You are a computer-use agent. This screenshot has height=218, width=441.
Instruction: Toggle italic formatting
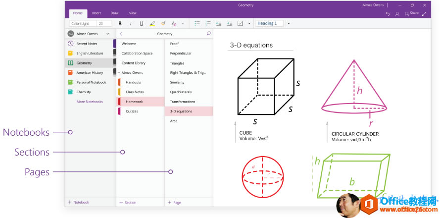[131, 23]
